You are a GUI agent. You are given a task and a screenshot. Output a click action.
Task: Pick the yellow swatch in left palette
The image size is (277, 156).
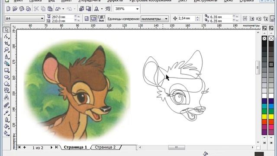pyautogui.click(x=264, y=117)
